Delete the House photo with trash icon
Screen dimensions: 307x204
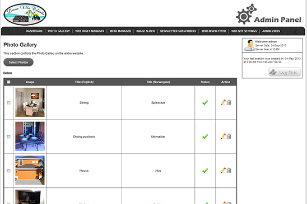[x=229, y=170]
